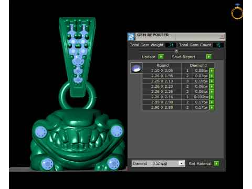Click the green arrow next to Set Material
This screenshot has height=189, width=252.
click(x=216, y=163)
